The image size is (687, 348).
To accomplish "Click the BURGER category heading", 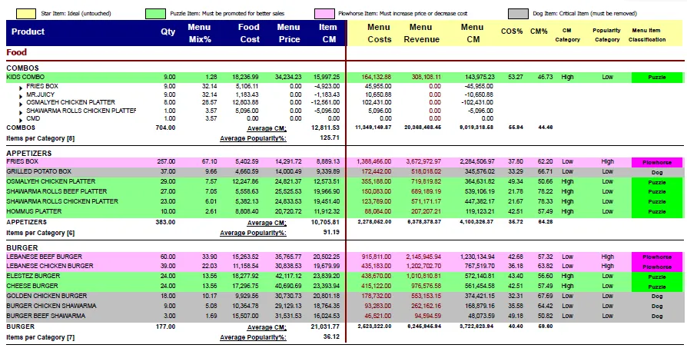I will (22, 248).
